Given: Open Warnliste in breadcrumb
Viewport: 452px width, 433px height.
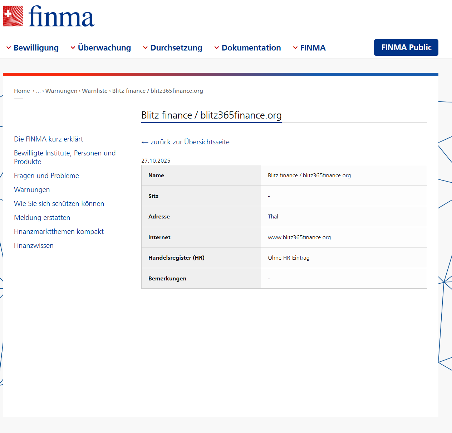Looking at the screenshot, I should pos(95,91).
